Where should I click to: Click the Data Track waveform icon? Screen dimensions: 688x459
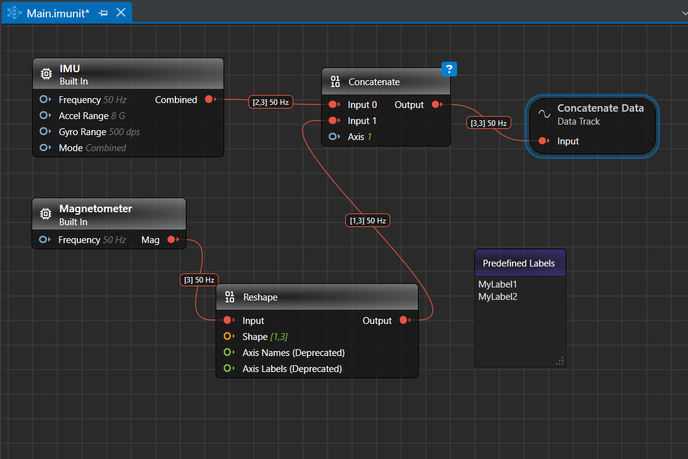[544, 114]
